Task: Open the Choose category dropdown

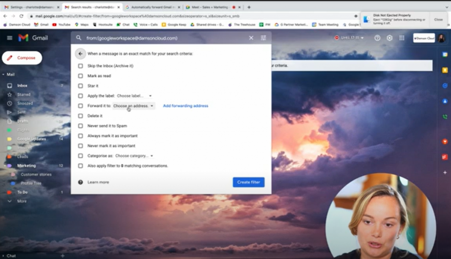Action: [x=134, y=156]
